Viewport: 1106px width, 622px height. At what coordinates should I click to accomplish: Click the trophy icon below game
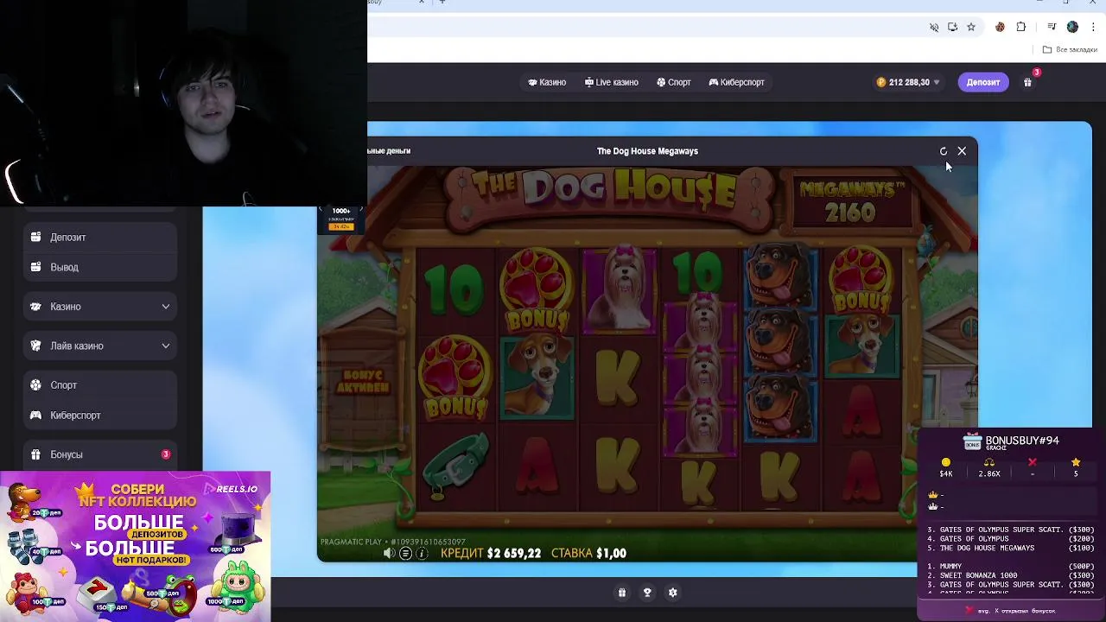click(x=647, y=593)
